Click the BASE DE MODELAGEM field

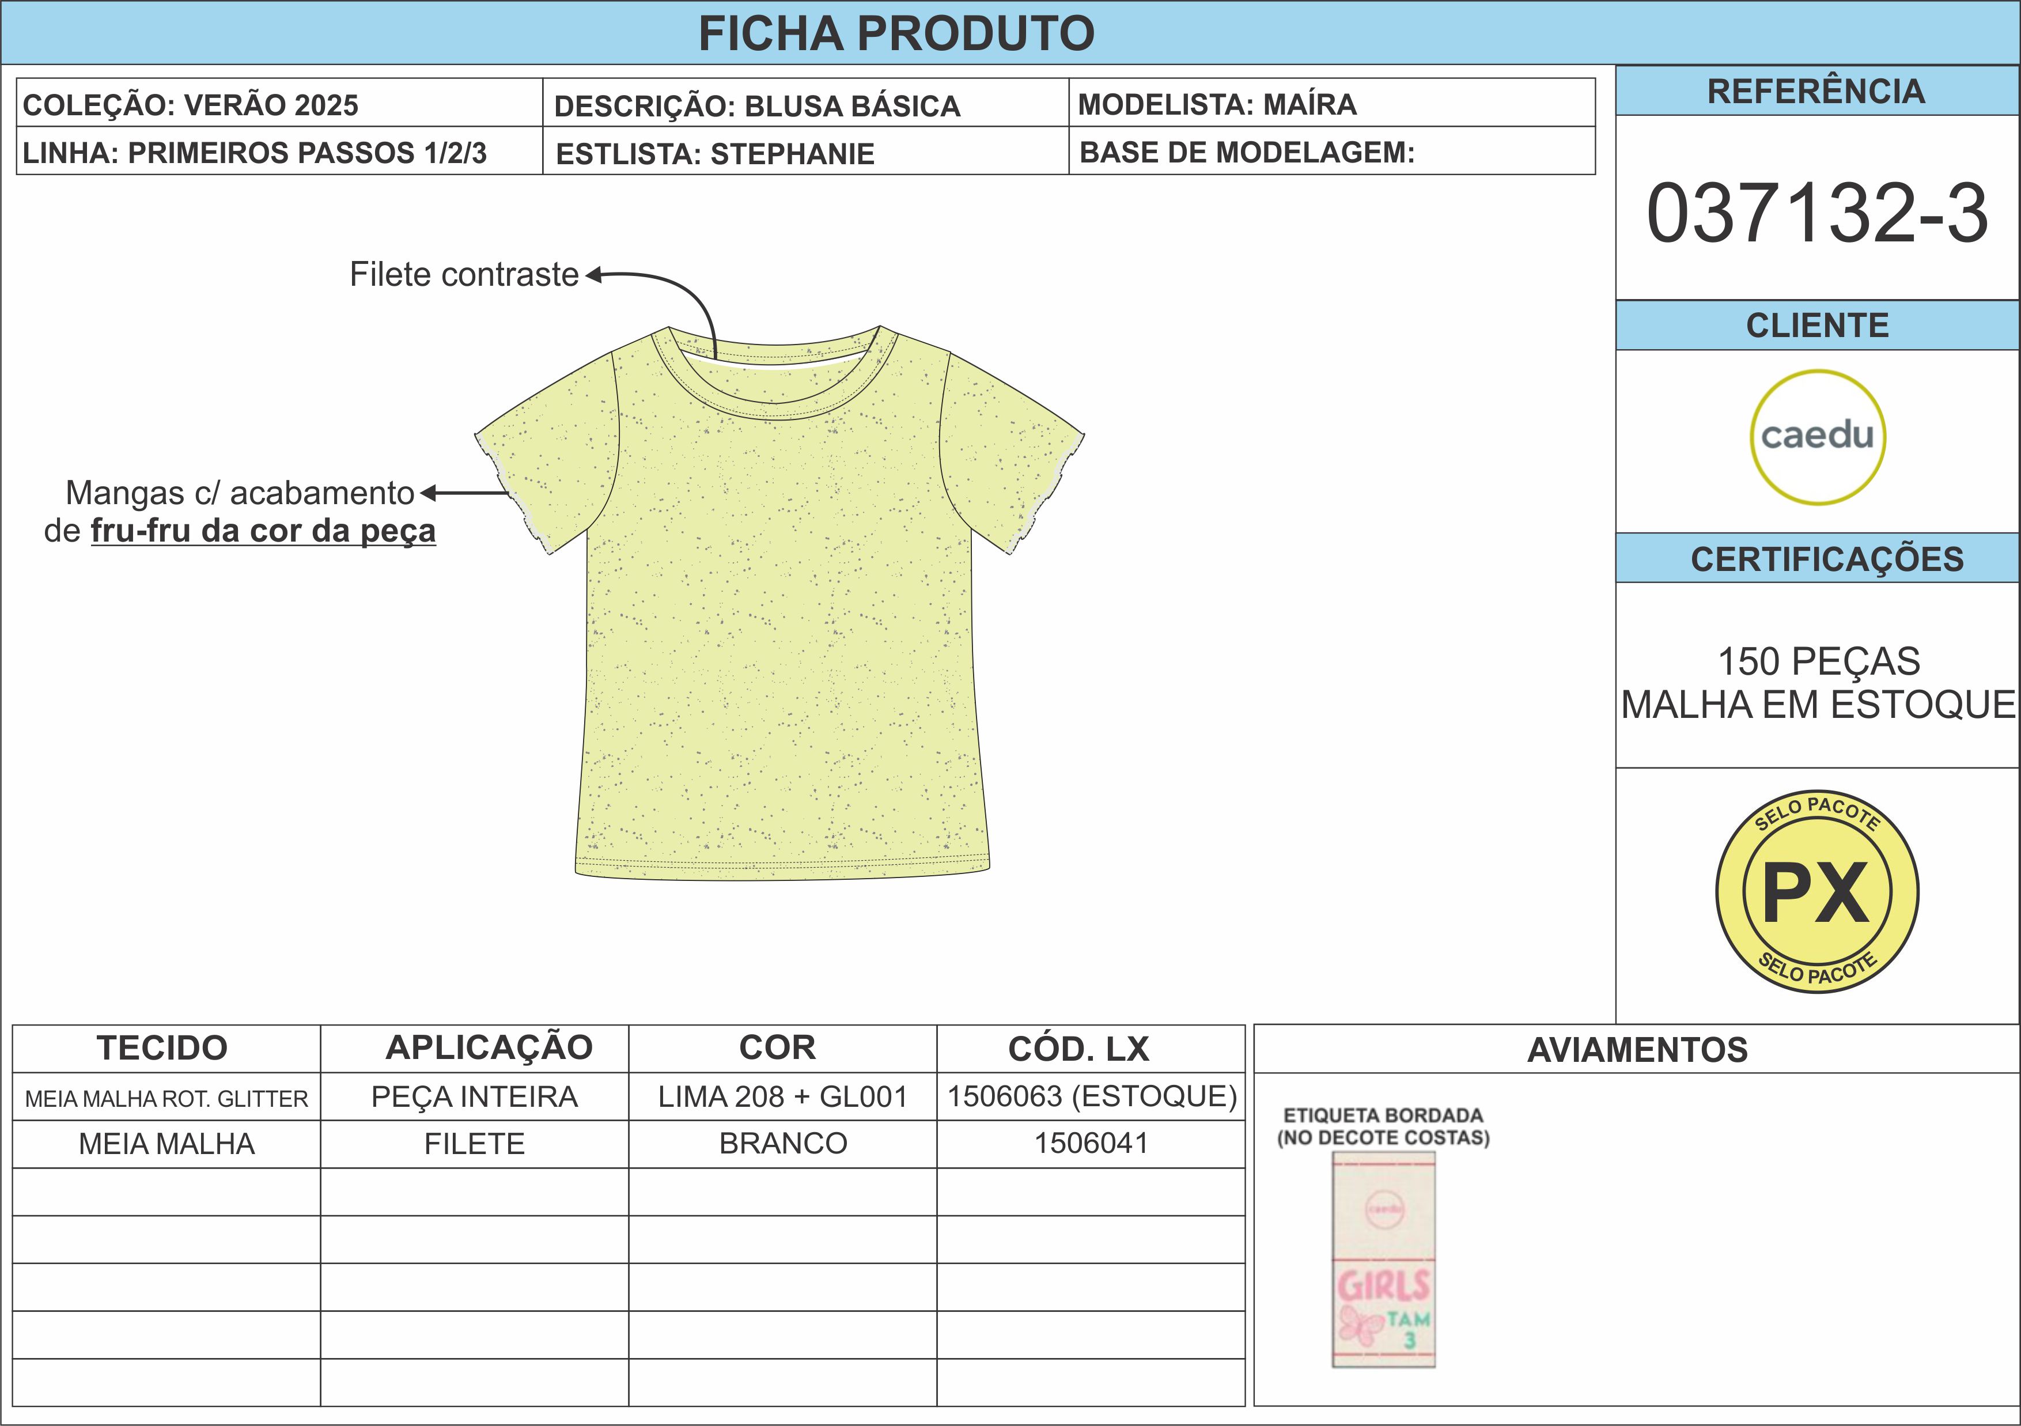tap(1246, 152)
